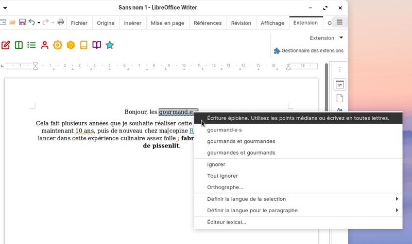This screenshot has width=412, height=244.
Task: Save the document with floppy icon
Action: tap(22, 22)
